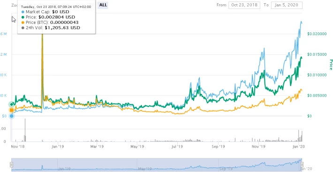Click the "Jan '20" x-axis label under chart
This screenshot has height=172, width=333.
point(299,146)
